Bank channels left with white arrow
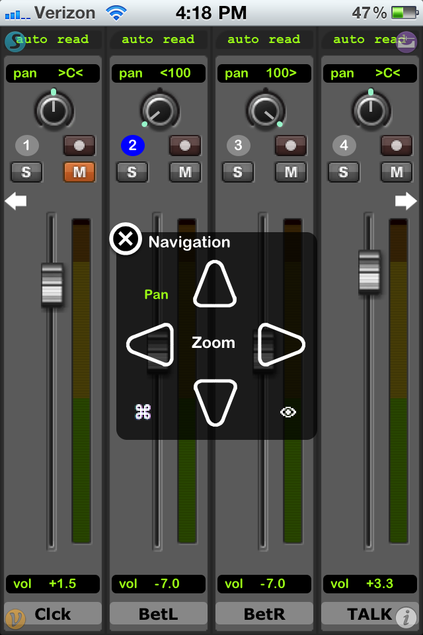 pyautogui.click(x=16, y=201)
